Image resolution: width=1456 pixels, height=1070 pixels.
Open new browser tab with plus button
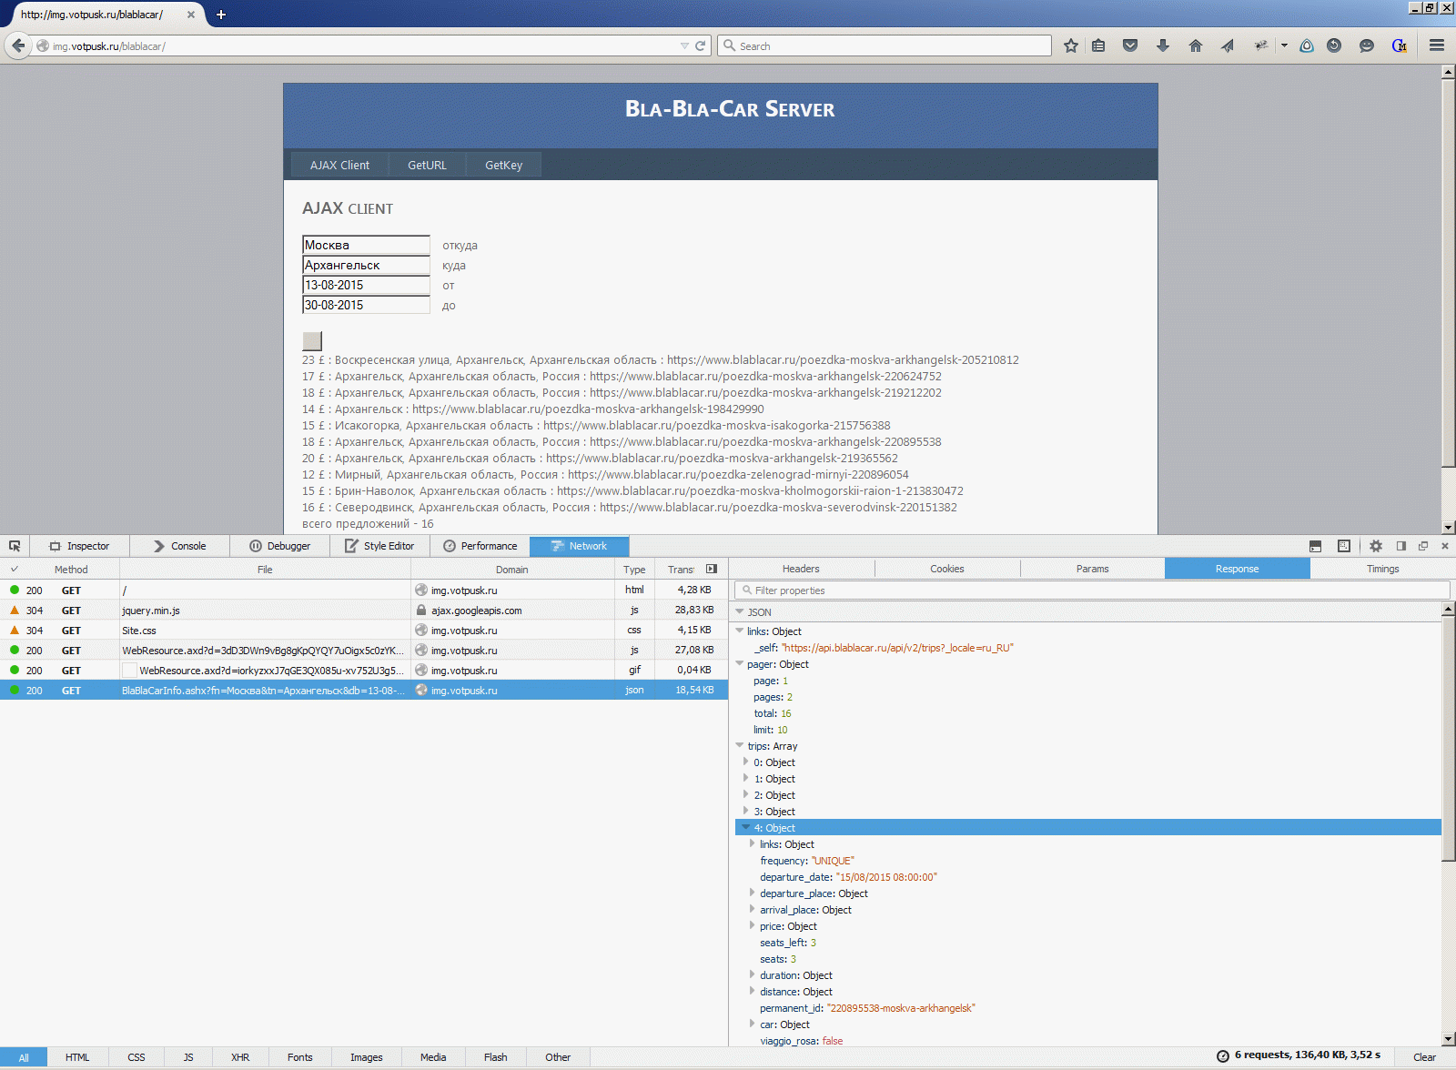(x=221, y=15)
